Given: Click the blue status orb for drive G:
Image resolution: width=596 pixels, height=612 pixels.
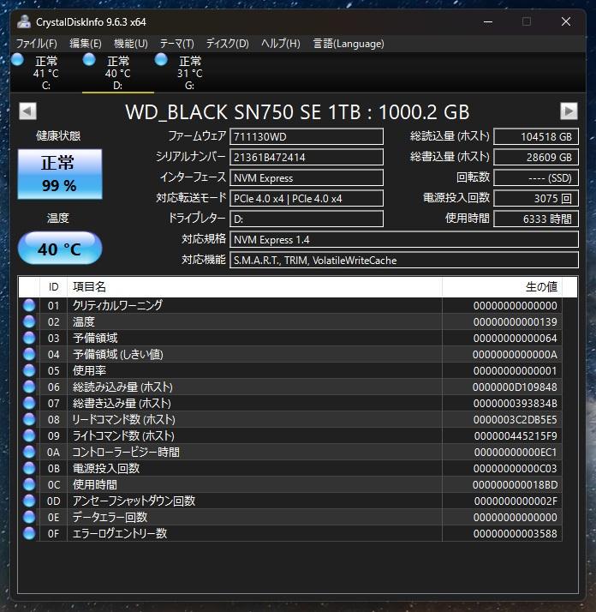Looking at the screenshot, I should point(161,60).
